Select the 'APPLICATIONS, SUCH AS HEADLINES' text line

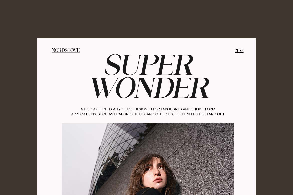coord(148,114)
